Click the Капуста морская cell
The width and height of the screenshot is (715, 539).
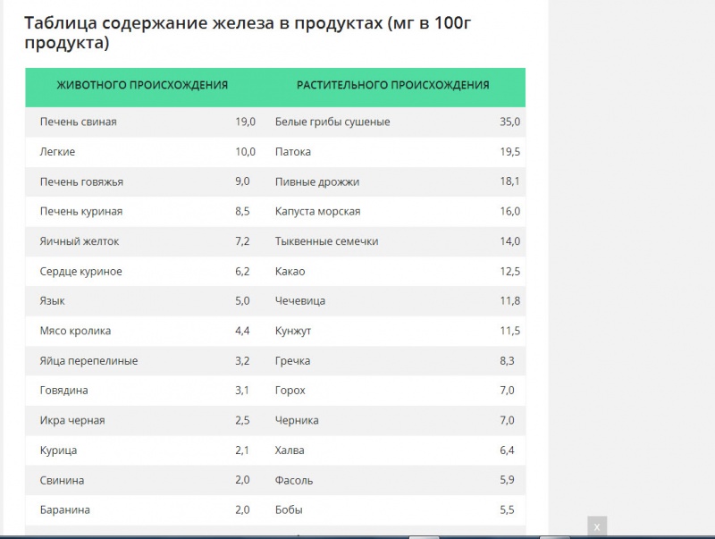tap(318, 211)
